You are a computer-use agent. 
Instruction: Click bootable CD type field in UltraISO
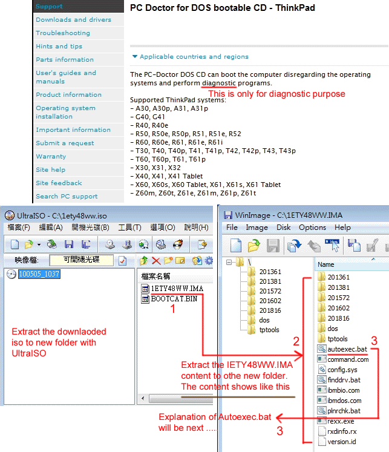coord(82,260)
